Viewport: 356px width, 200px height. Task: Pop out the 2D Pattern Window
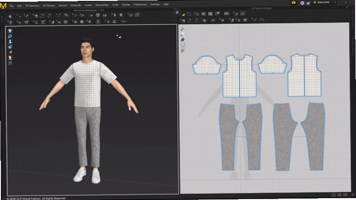tap(347, 7)
